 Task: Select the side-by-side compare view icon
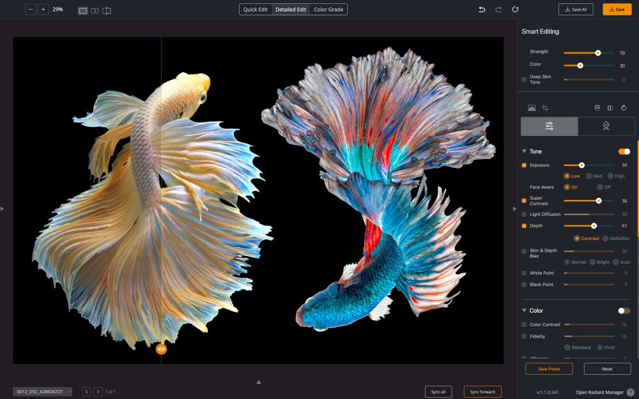click(95, 10)
